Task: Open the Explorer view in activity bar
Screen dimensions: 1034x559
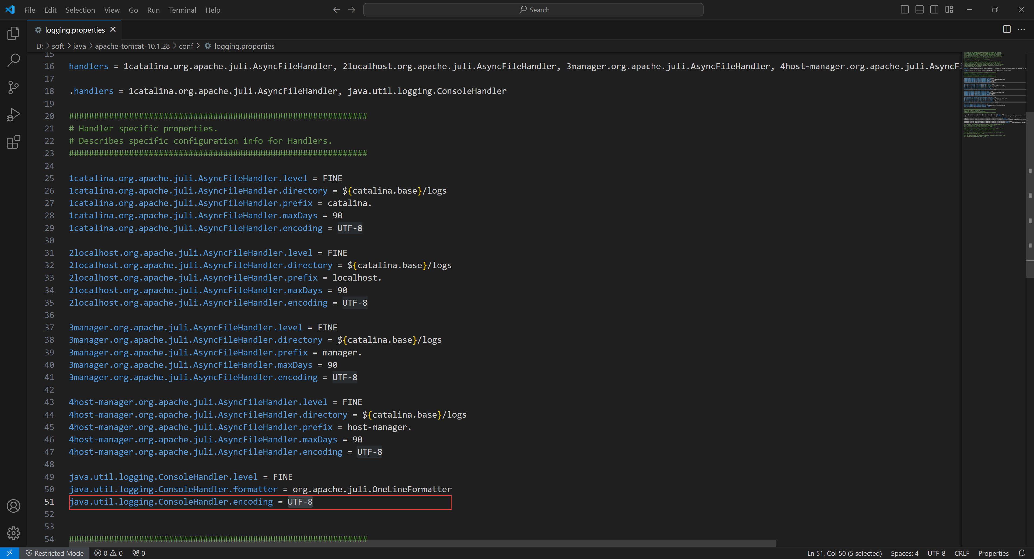Action: [13, 33]
